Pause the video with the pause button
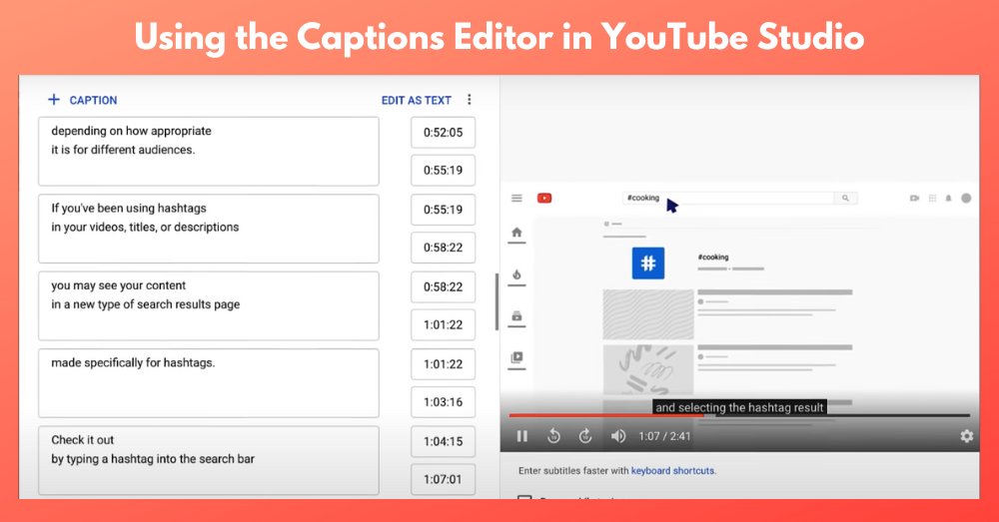Image resolution: width=999 pixels, height=522 pixels. click(521, 436)
